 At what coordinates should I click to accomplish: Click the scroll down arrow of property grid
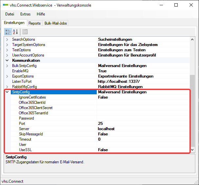tap(192, 150)
